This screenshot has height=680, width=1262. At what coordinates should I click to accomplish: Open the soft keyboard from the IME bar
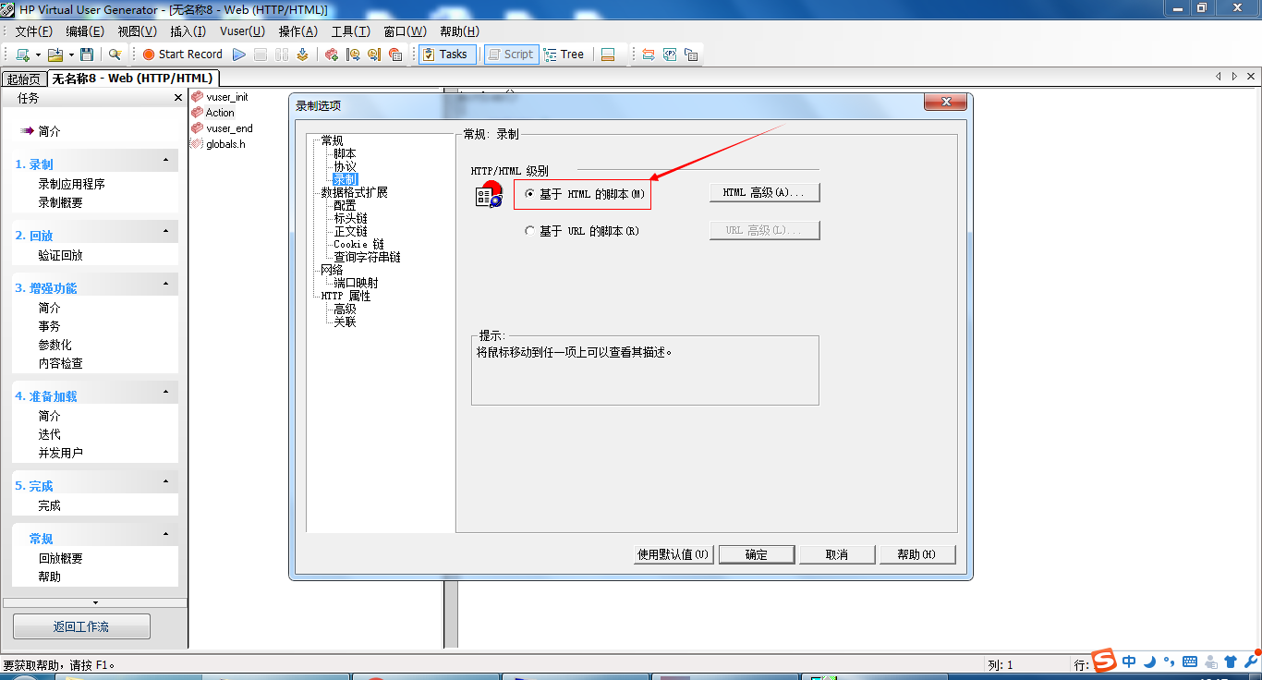(x=1190, y=662)
